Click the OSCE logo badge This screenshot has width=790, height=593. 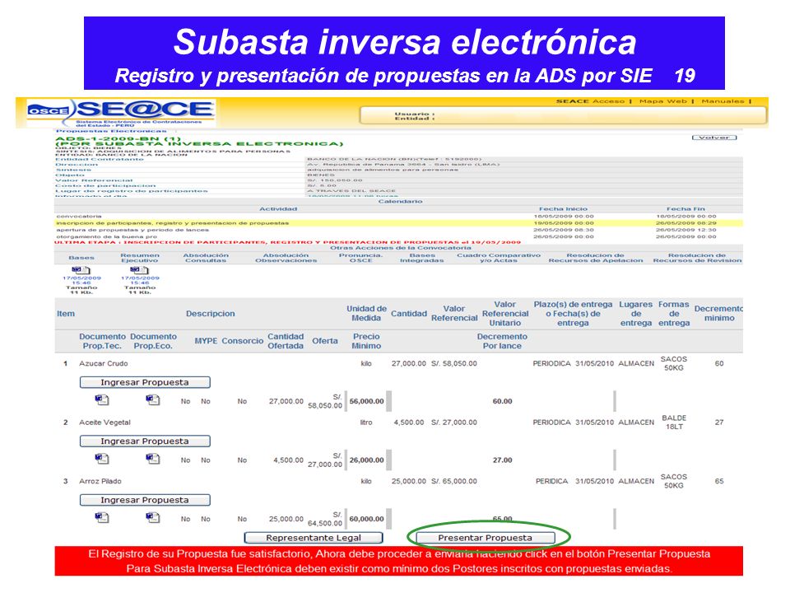pyautogui.click(x=49, y=110)
